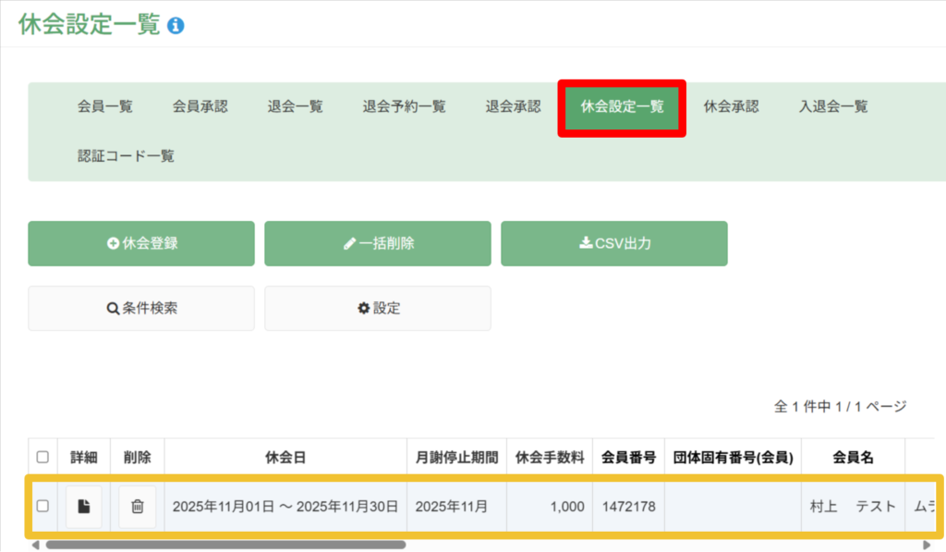946x552 pixels.
Task: Open the 入退会一覧 tab
Action: [833, 106]
